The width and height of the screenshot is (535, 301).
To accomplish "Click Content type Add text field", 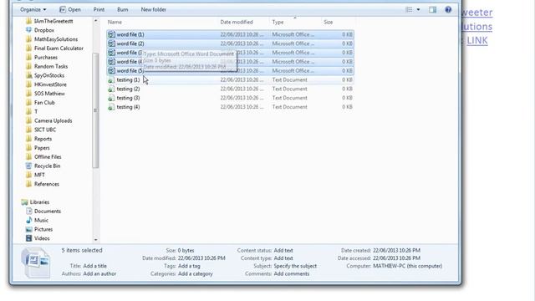I will tap(283, 258).
